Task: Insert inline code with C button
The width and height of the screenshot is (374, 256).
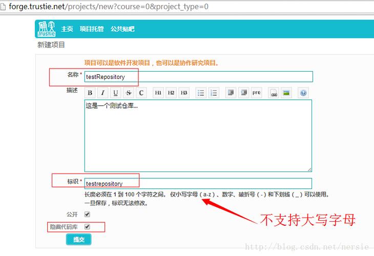Action: tap(141, 93)
